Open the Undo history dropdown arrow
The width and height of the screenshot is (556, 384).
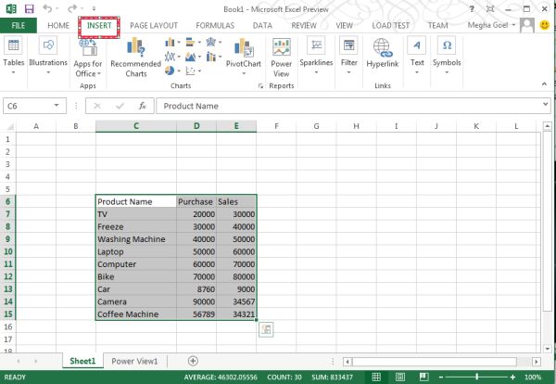(57, 8)
